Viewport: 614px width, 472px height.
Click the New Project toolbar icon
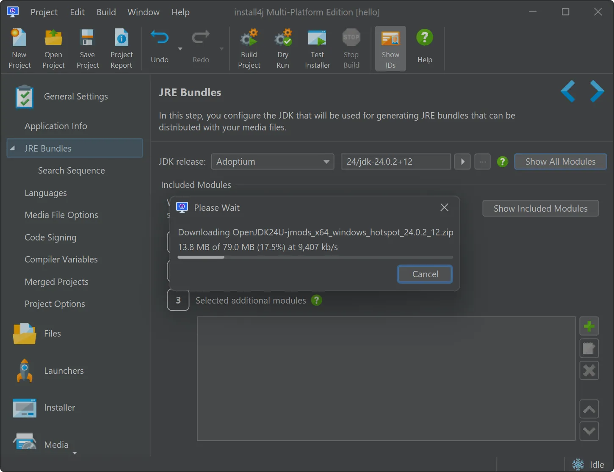tap(19, 48)
